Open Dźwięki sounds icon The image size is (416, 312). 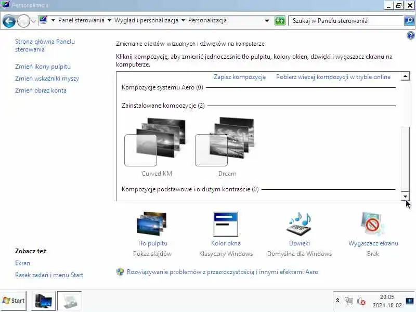(x=300, y=224)
